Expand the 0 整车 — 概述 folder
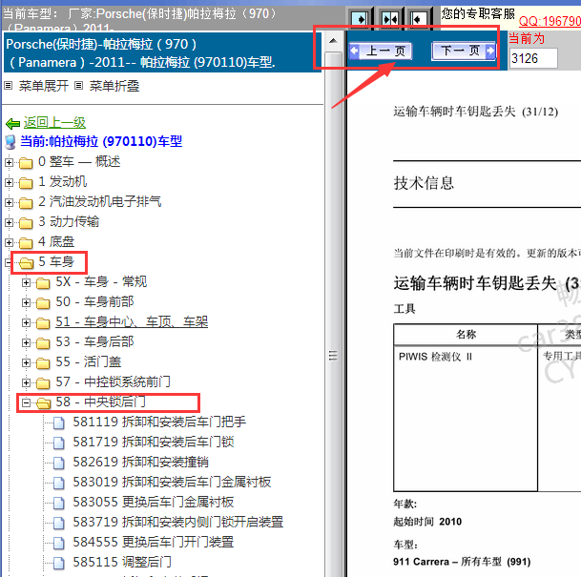This screenshot has width=581, height=577. 9,162
